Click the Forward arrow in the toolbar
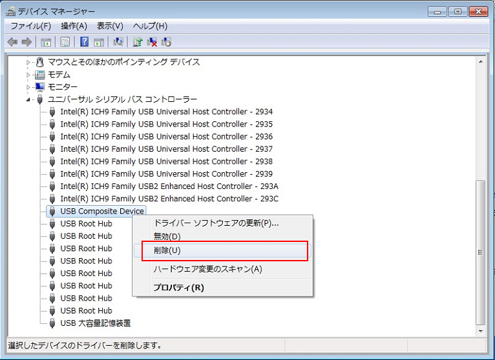Screen dimensions: 495x360 point(26,41)
